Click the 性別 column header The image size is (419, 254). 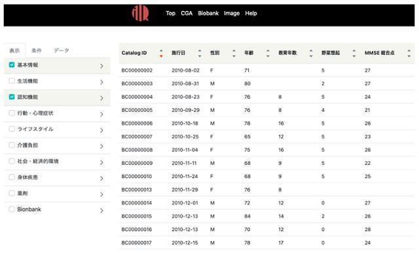[215, 53]
